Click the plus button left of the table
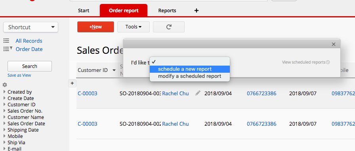 click(x=72, y=83)
